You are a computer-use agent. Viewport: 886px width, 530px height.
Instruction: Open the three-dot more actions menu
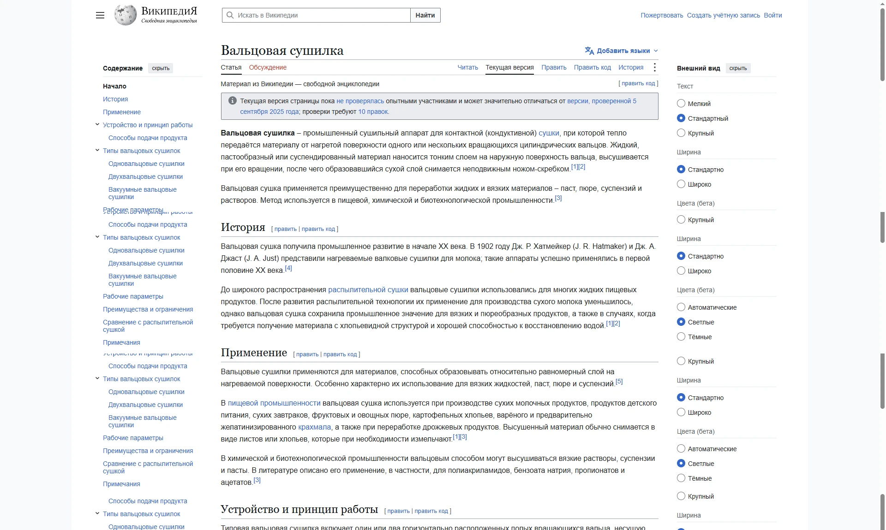tap(654, 67)
